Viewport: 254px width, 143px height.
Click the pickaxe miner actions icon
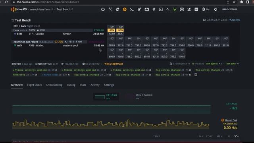pyautogui.click(x=168, y=10)
